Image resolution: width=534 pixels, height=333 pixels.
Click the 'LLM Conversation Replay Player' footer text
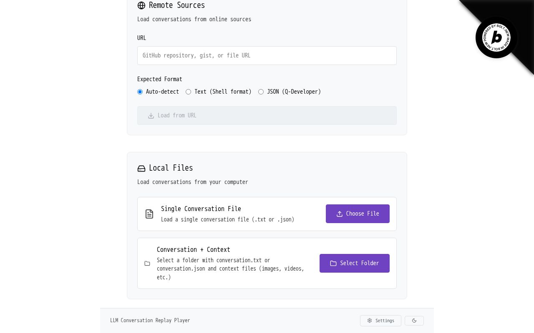(150, 321)
